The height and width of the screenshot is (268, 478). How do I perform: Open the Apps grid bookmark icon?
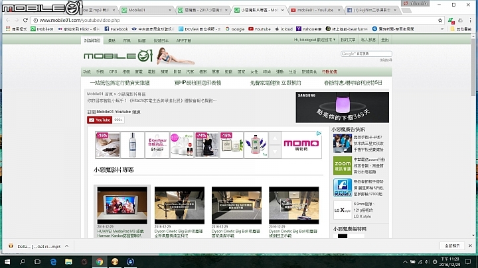tap(8, 29)
